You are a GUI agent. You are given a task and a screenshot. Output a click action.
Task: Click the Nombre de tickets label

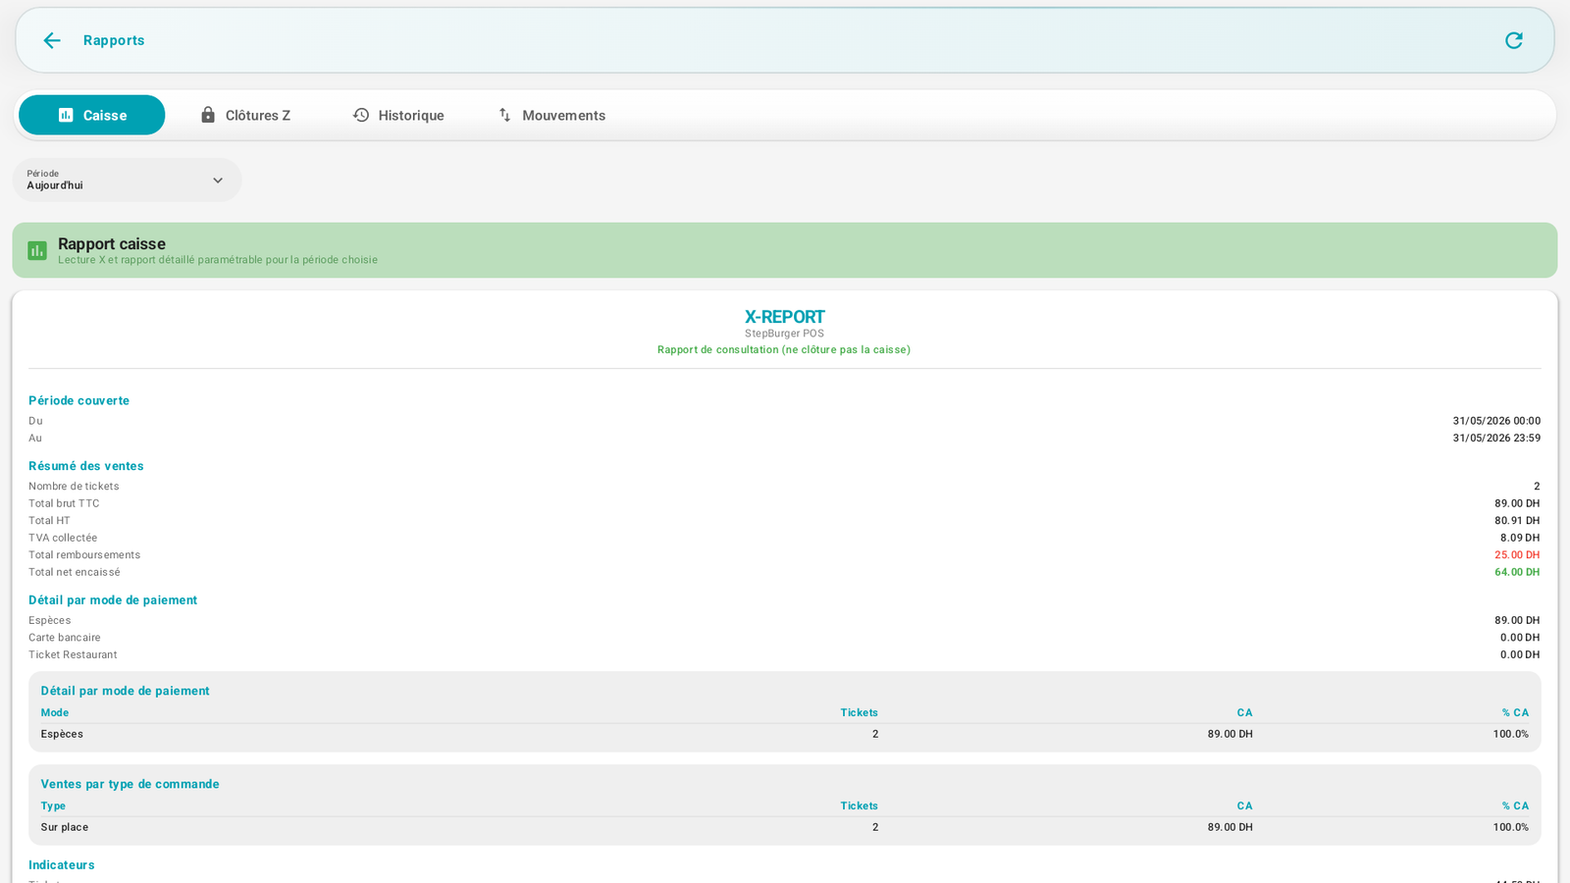click(74, 487)
